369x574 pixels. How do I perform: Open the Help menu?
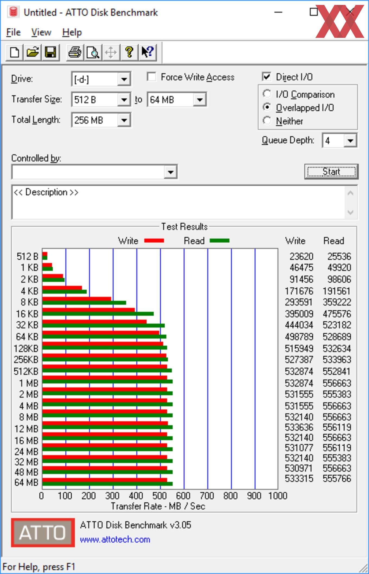pos(72,32)
